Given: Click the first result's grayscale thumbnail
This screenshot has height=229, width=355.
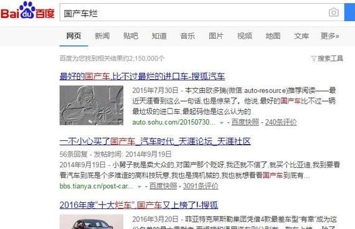Looking at the screenshot, I should click(92, 105).
